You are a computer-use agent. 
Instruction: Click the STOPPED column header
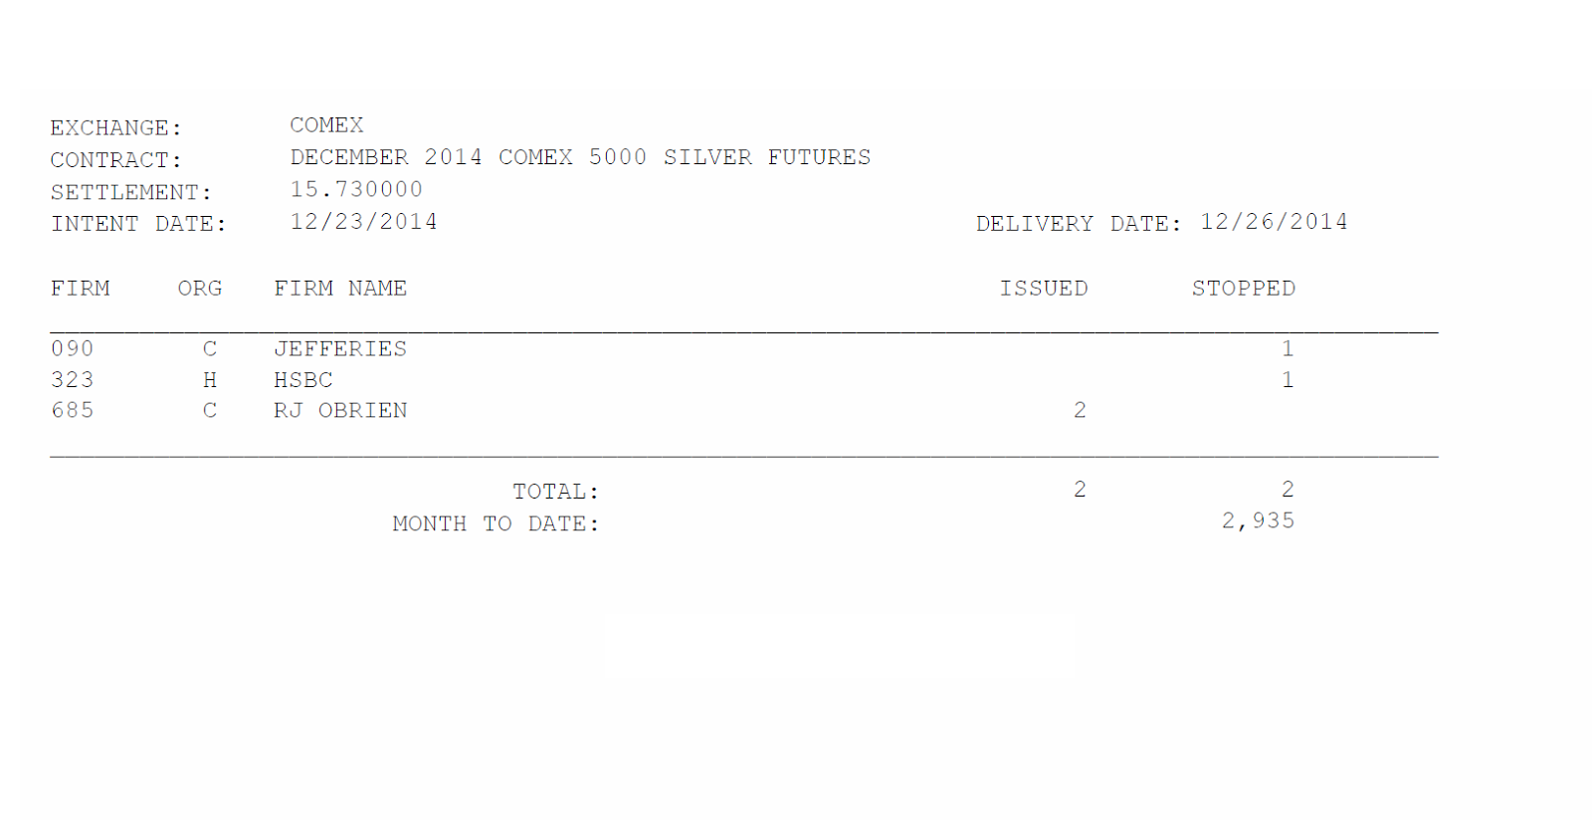1244,289
